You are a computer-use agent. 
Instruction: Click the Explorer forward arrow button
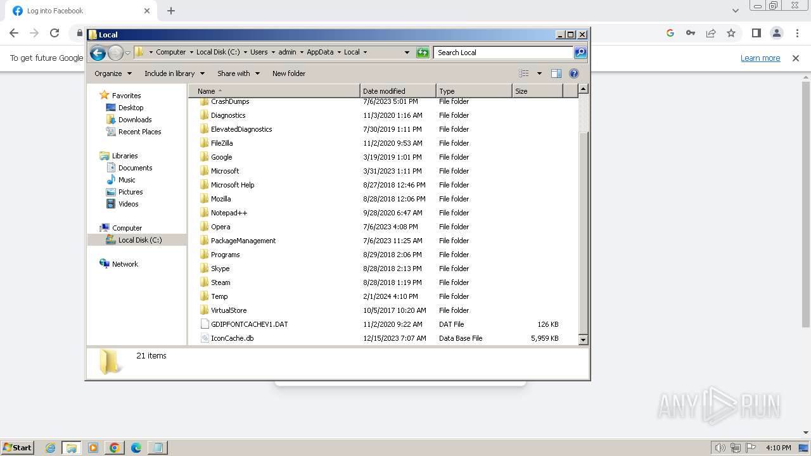coord(115,53)
